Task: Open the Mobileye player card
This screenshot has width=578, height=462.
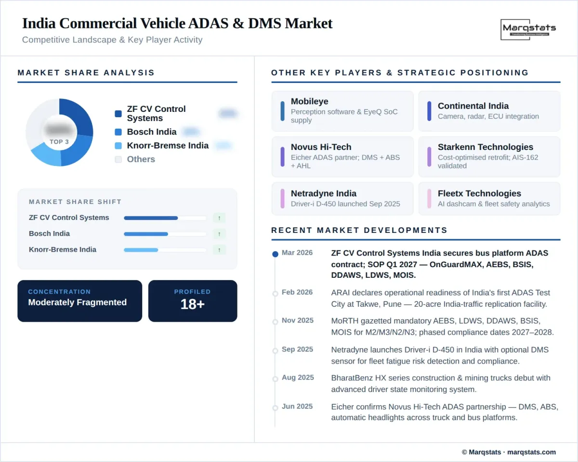Action: click(342, 111)
